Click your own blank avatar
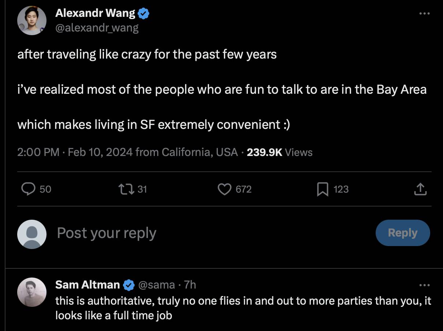The image size is (443, 331). 32,234
